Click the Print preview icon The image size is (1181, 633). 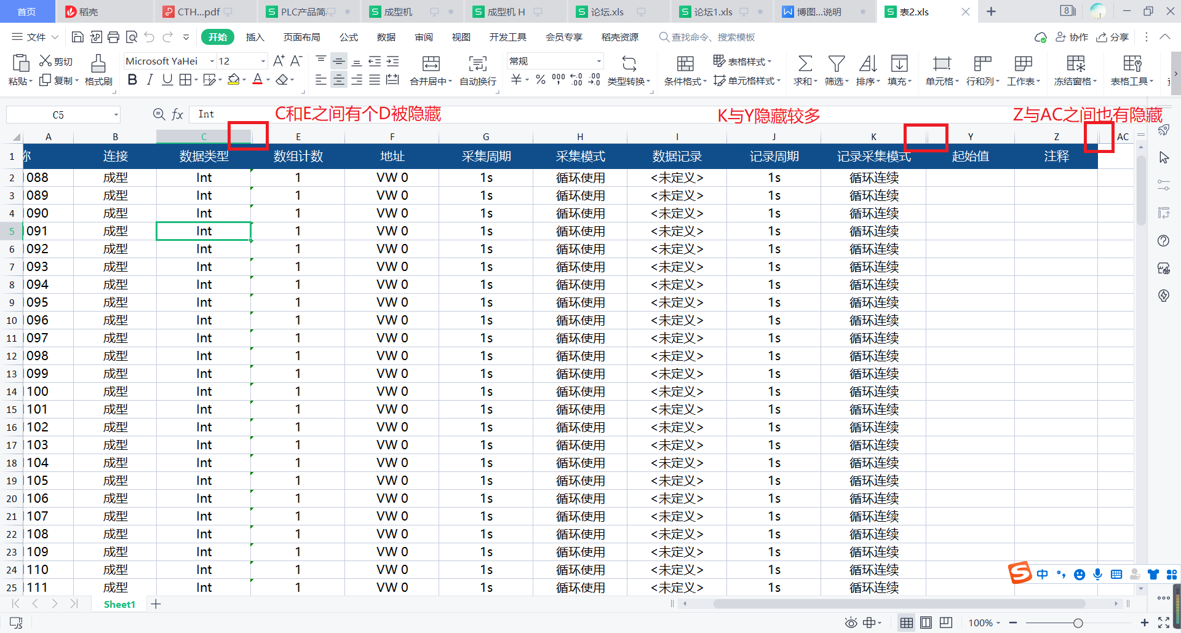(x=131, y=37)
